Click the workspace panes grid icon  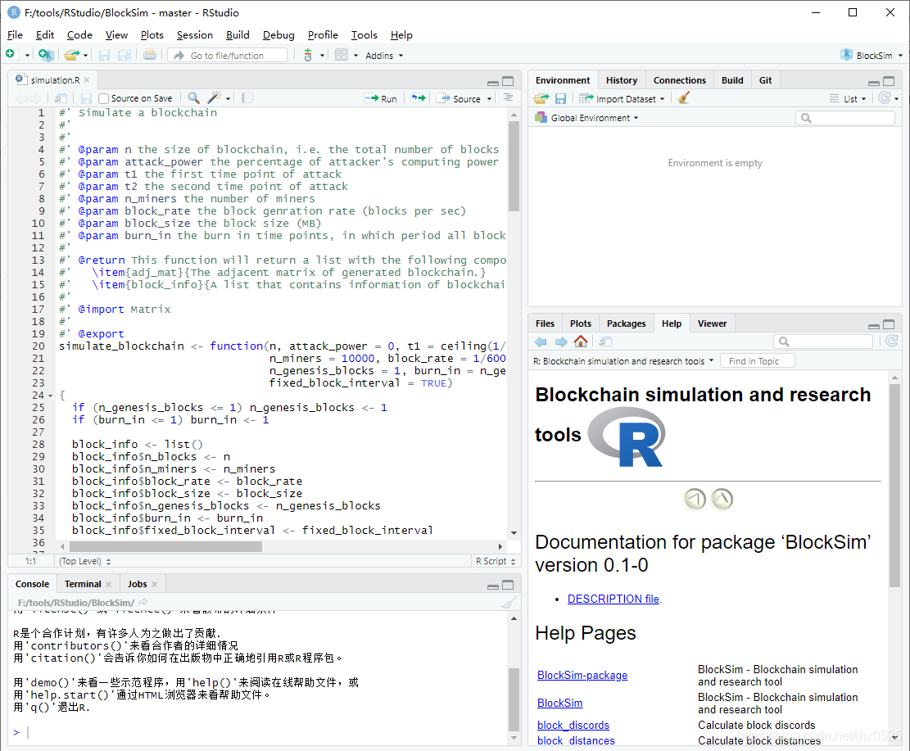pyautogui.click(x=342, y=55)
